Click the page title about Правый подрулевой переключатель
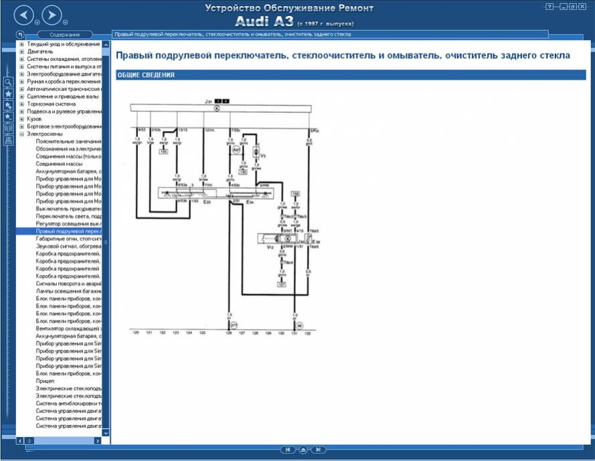The width and height of the screenshot is (595, 461). (x=343, y=56)
